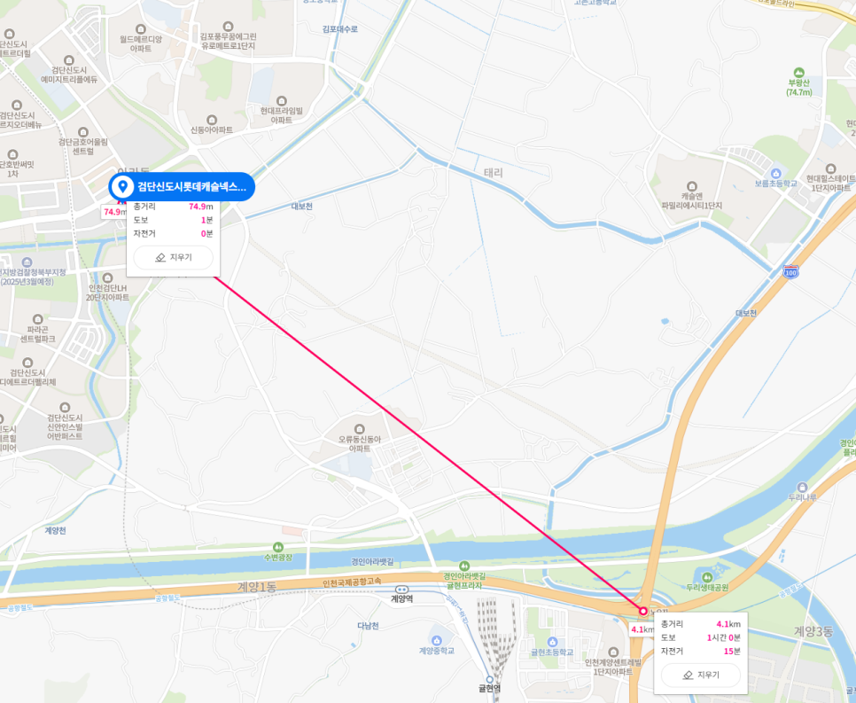Select the 계양역 subway station icon
Viewport: 856px width, 703px height.
401,590
